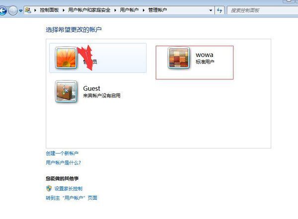
Task: Expand the arrow after 用户帐户 breadcrumb
Action: (x=144, y=10)
